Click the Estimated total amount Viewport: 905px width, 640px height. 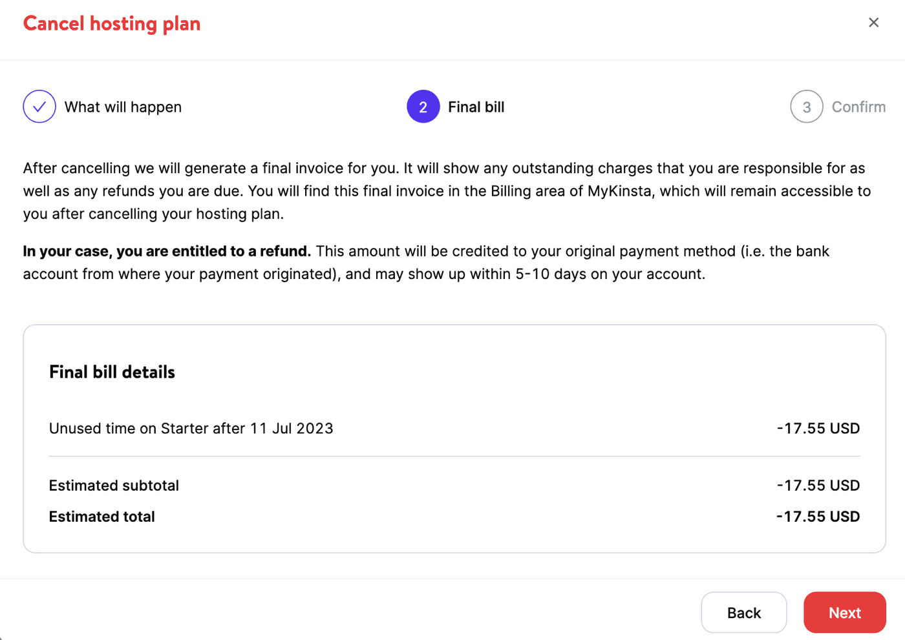818,516
